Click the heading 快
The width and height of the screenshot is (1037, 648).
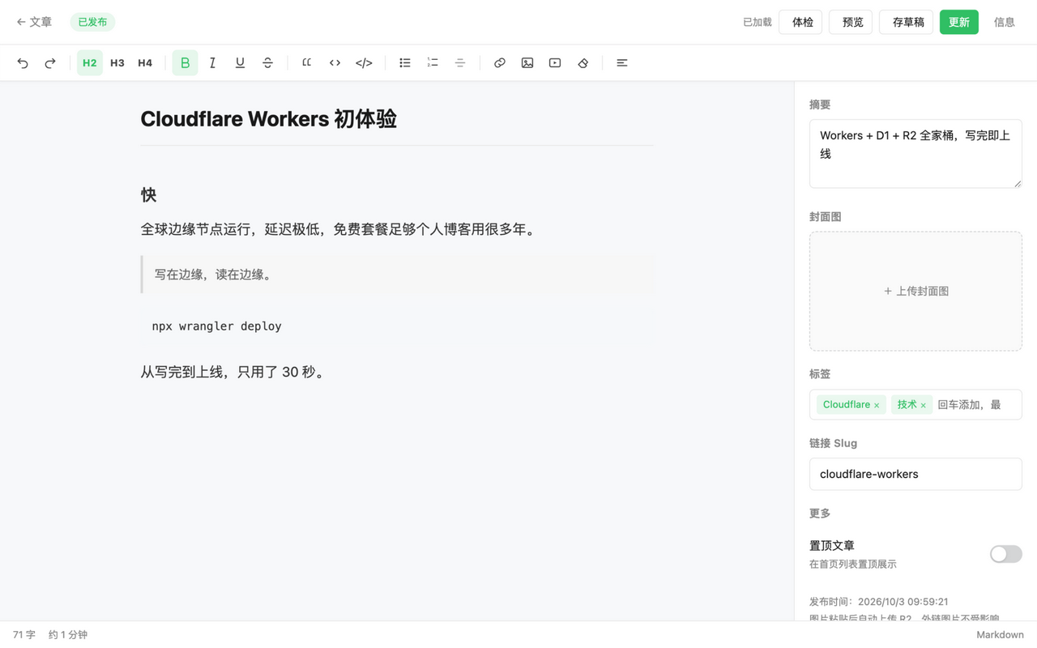click(148, 194)
